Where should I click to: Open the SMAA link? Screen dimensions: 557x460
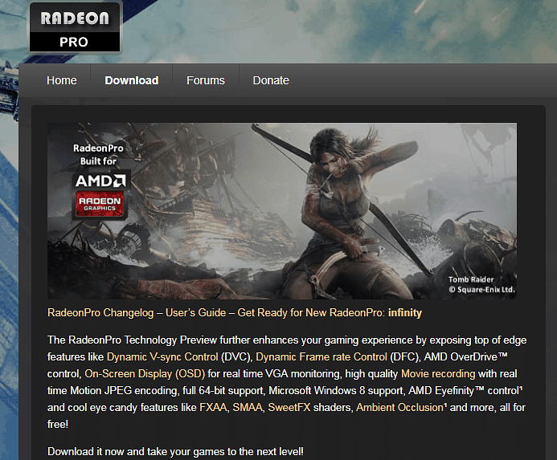(x=248, y=408)
